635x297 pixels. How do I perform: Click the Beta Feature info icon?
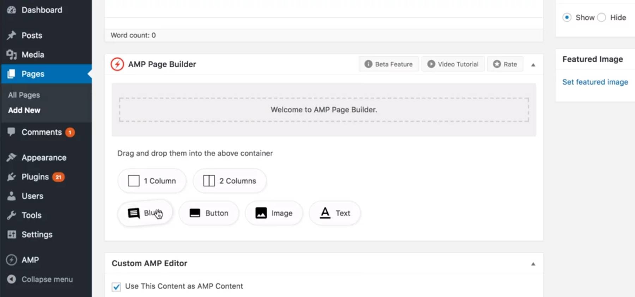pyautogui.click(x=368, y=64)
